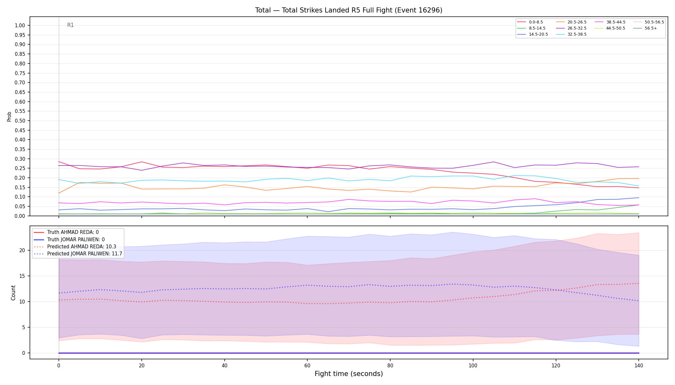Click Truth AHMAD REDA: 0 legend entry
675x385 pixels.
pyautogui.click(x=66, y=232)
